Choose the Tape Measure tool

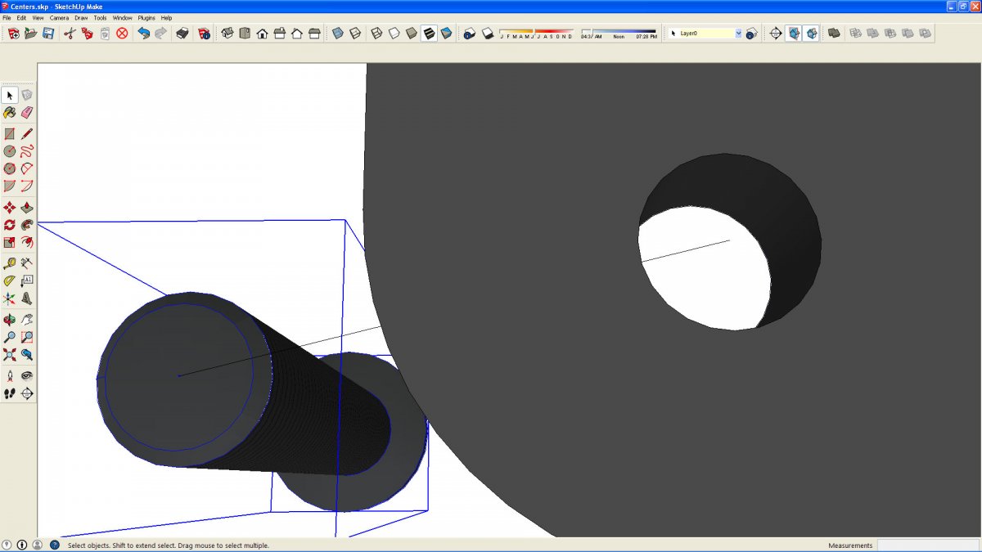click(x=10, y=263)
